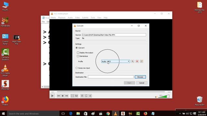Open the taskbar clock and date
Image resolution: width=207 pixels, height=116 pixels.
click(202, 113)
